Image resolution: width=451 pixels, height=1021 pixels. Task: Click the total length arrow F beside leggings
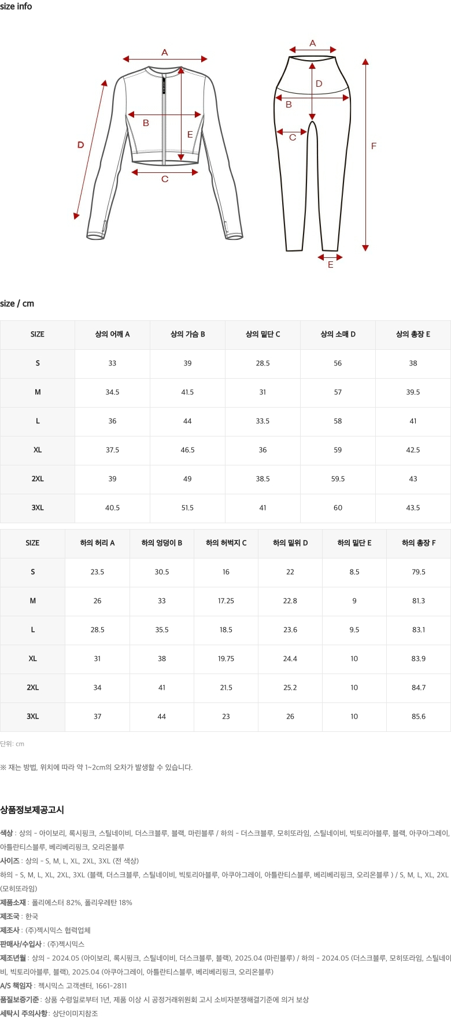click(365, 155)
